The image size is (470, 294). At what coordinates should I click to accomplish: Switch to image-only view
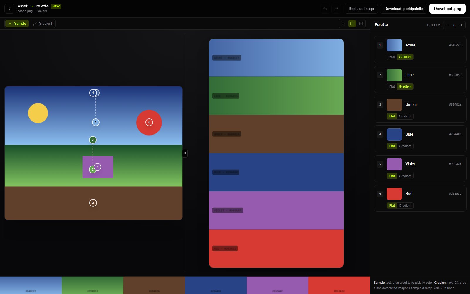[343, 24]
